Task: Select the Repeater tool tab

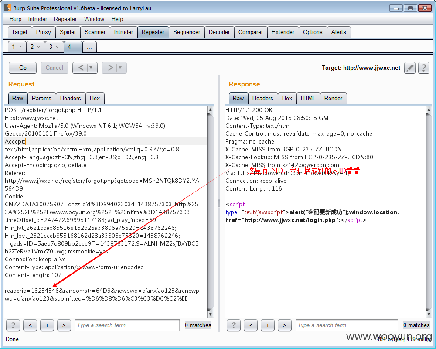Action: [153, 32]
